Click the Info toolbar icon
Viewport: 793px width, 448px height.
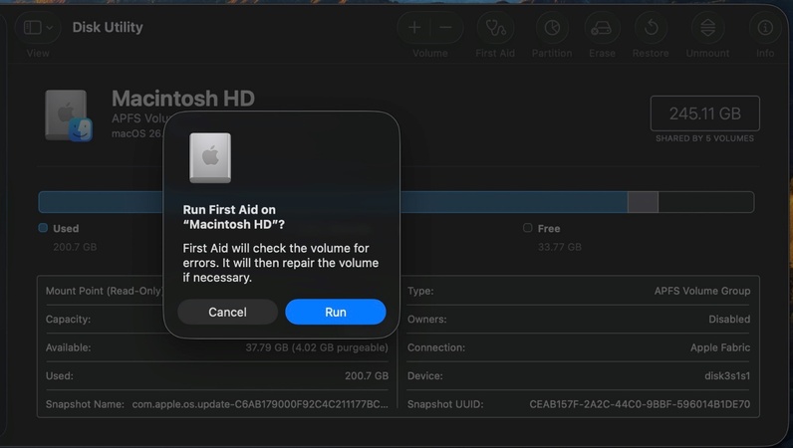(765, 27)
